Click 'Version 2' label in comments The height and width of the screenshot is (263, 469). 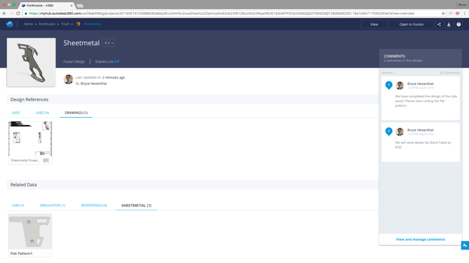click(x=387, y=73)
